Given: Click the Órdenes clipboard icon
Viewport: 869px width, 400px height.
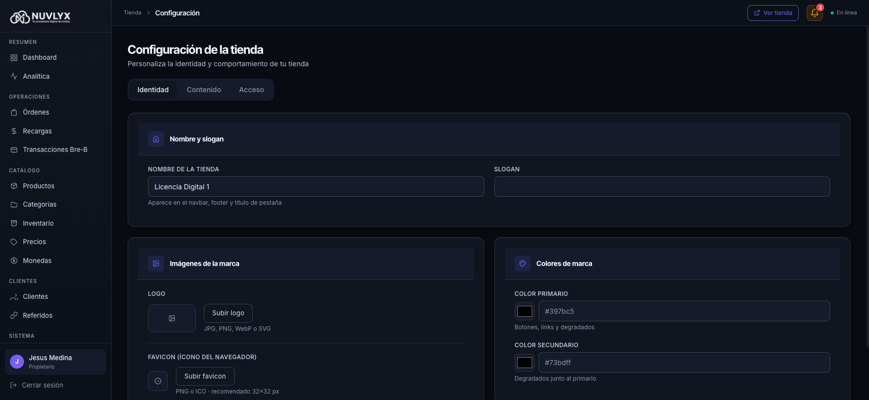Looking at the screenshot, I should pos(14,113).
